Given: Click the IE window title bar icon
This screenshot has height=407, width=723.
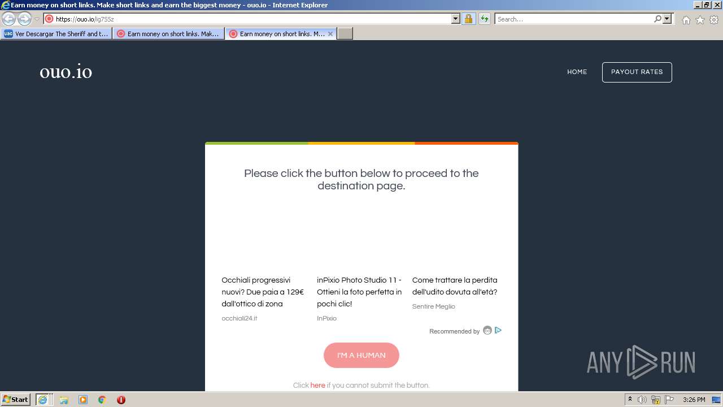Looking at the screenshot, I should (5, 5).
